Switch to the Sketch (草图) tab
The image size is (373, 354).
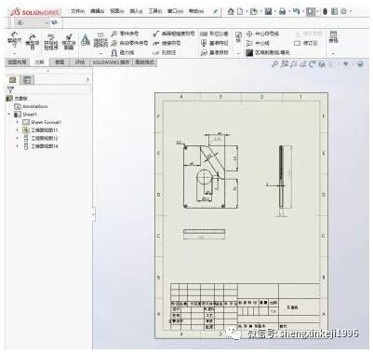[60, 62]
